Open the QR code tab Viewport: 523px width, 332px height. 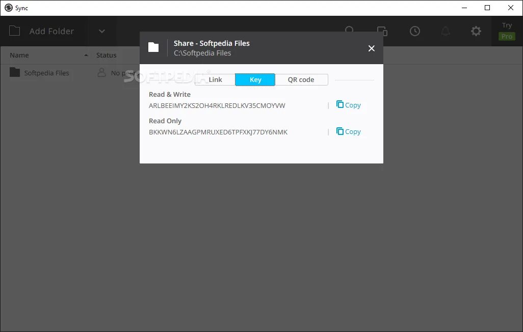(x=301, y=79)
